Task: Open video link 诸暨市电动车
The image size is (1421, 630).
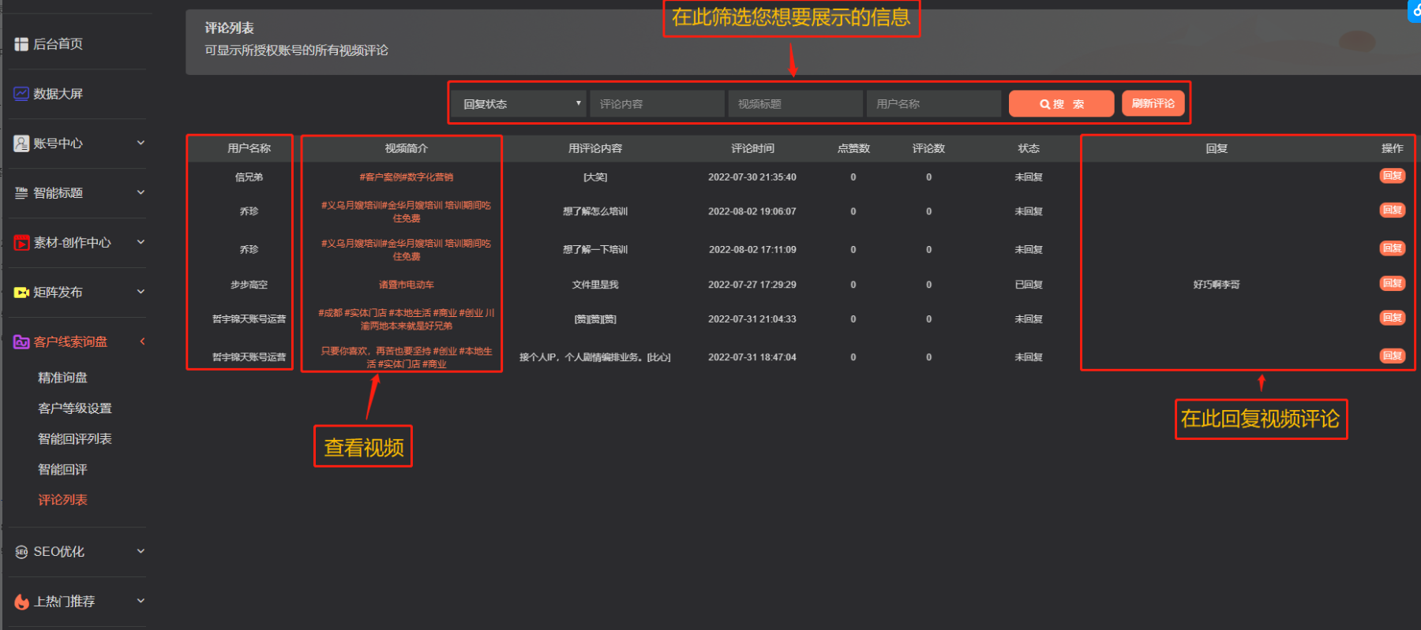Action: [407, 285]
